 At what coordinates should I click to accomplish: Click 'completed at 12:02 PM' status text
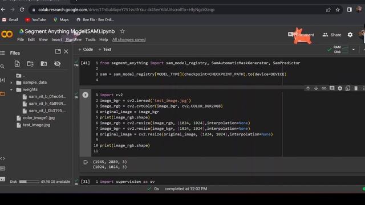click(186, 189)
